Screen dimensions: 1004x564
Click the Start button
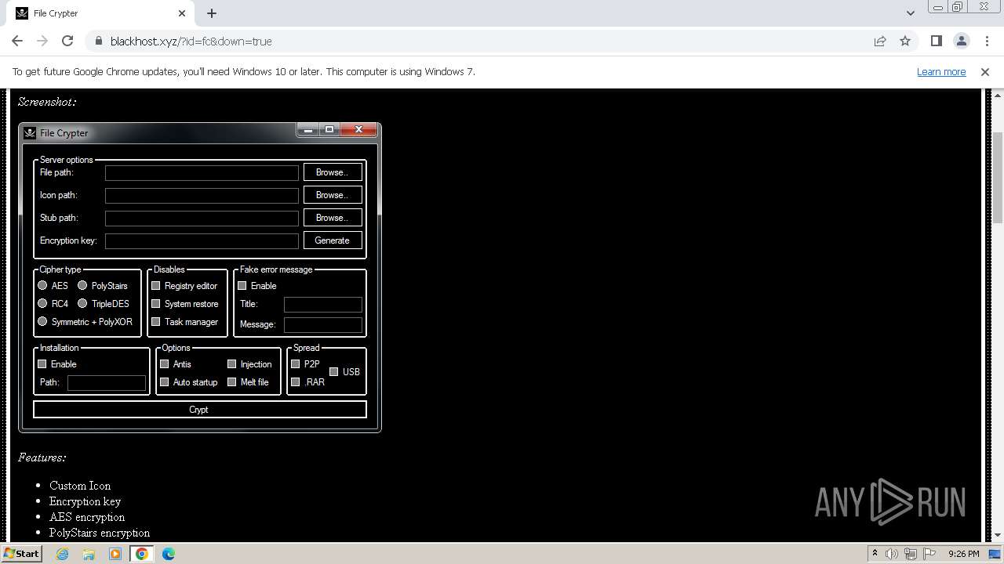pyautogui.click(x=21, y=554)
